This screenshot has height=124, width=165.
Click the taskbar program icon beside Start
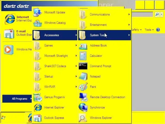tap(30, 118)
